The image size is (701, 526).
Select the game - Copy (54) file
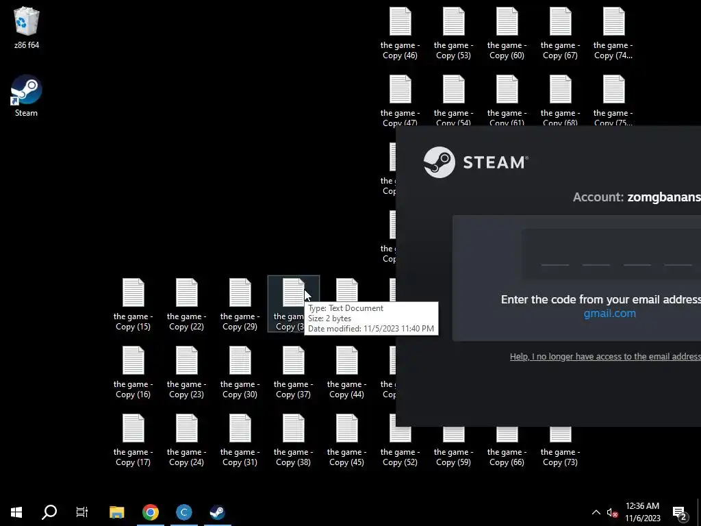(453, 101)
